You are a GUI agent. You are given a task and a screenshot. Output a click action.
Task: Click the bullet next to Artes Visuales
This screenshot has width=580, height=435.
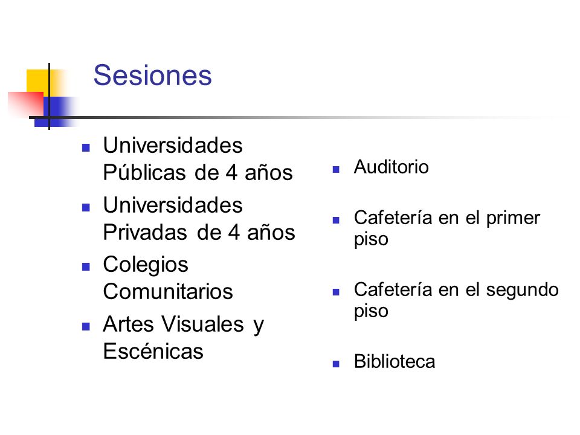click(86, 327)
